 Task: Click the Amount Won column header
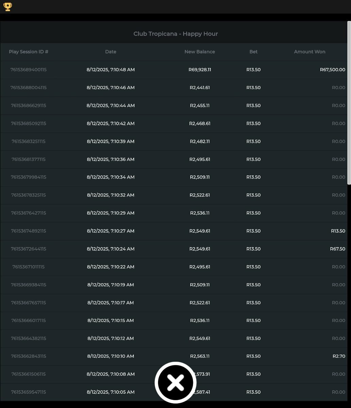pos(310,52)
